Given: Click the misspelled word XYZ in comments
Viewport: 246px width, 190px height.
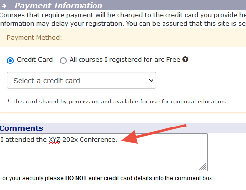Looking at the screenshot, I should click(x=54, y=140).
